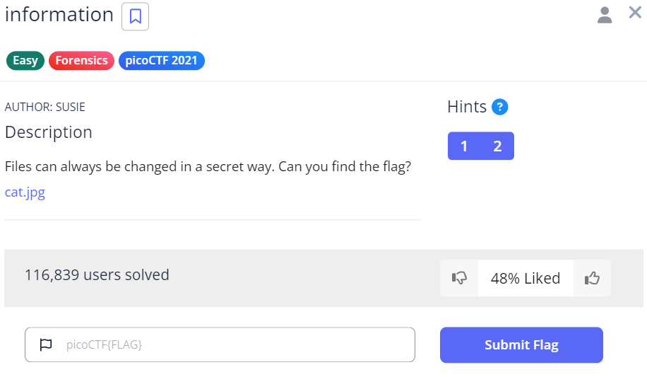Select the Easy difficulty tag
Image resolution: width=647 pixels, height=377 pixels.
25,61
